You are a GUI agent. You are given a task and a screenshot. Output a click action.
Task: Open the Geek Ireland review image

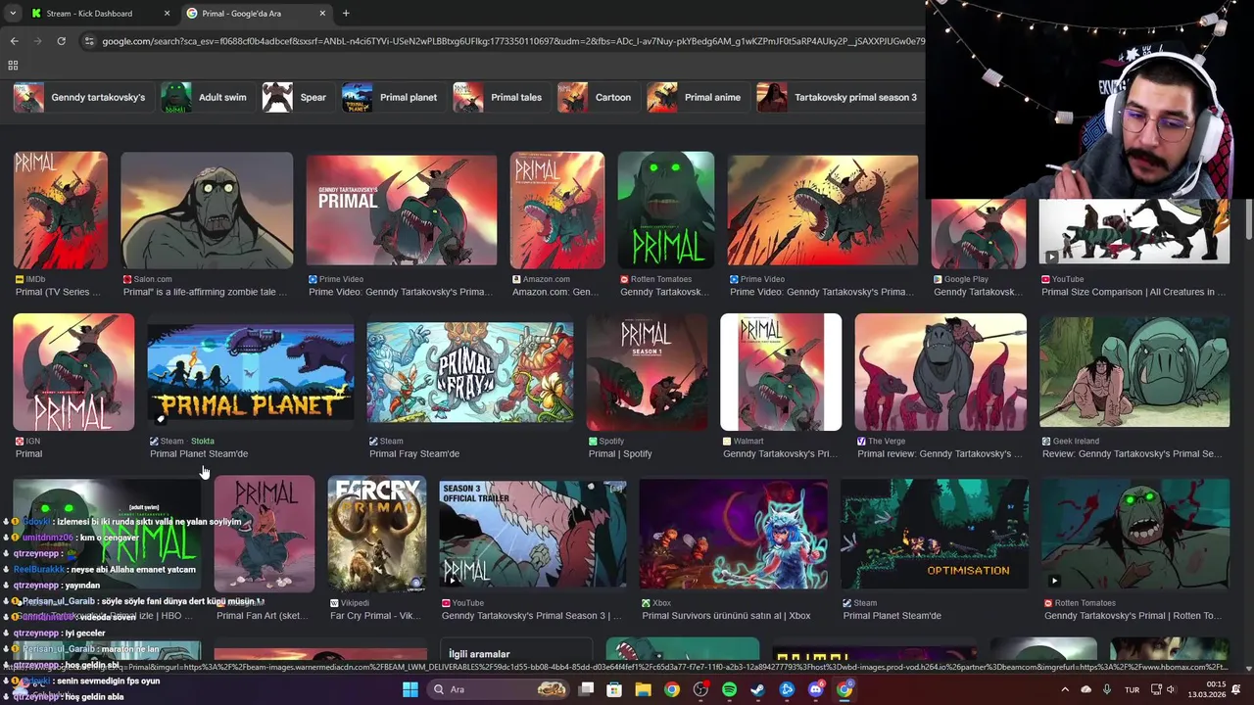coord(1134,372)
